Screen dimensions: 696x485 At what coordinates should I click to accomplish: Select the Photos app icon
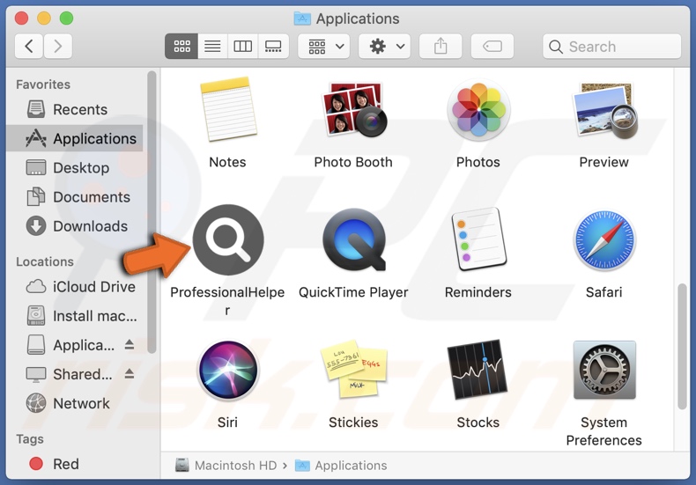pos(478,109)
